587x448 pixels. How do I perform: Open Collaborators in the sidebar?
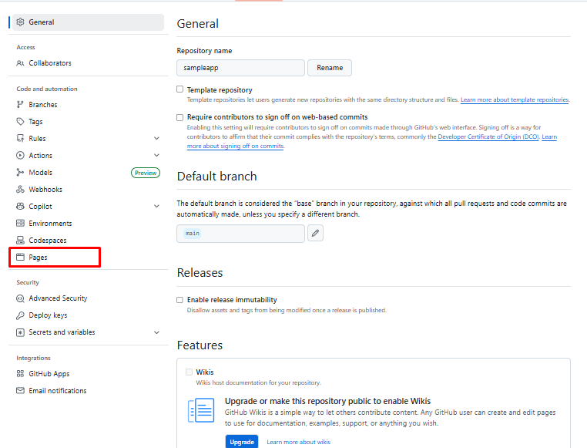pyautogui.click(x=50, y=63)
